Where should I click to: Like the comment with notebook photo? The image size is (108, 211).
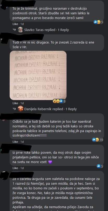pos(15,103)
